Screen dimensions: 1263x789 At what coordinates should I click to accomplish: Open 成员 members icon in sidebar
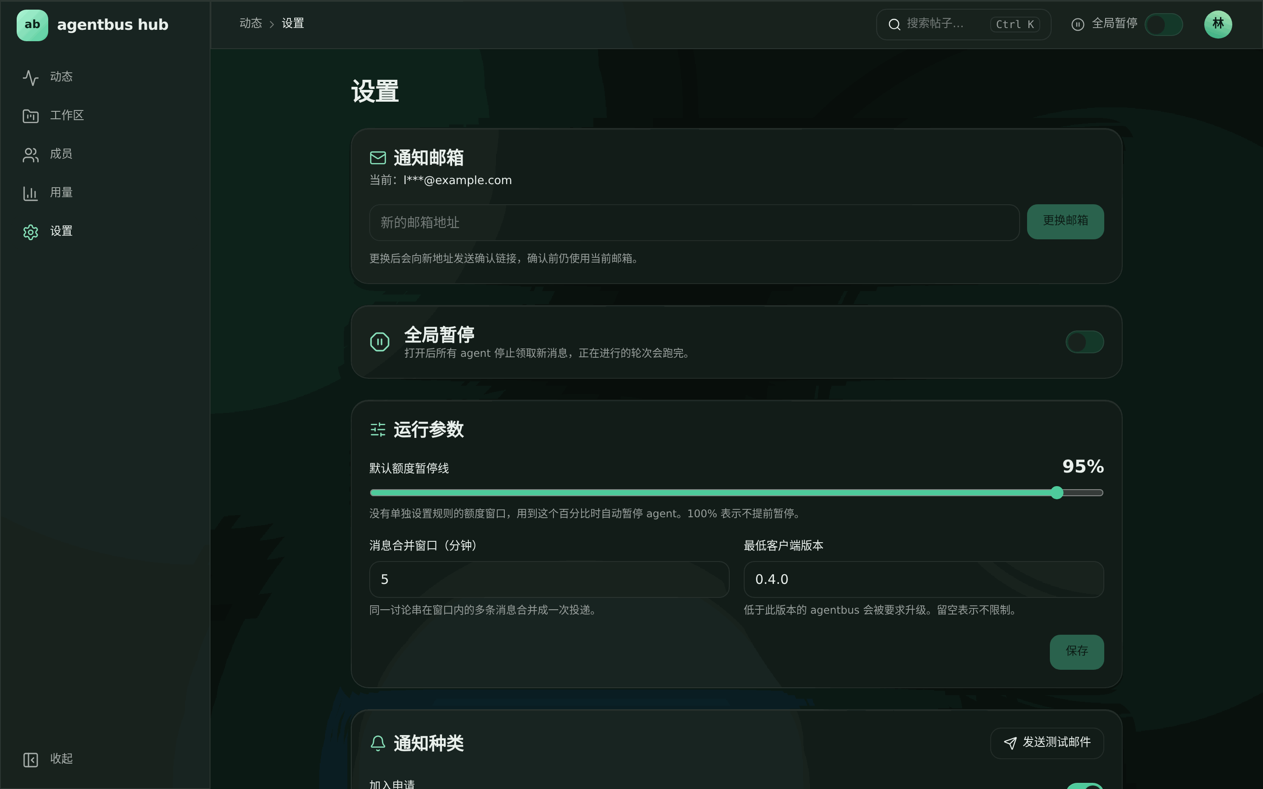(31, 154)
